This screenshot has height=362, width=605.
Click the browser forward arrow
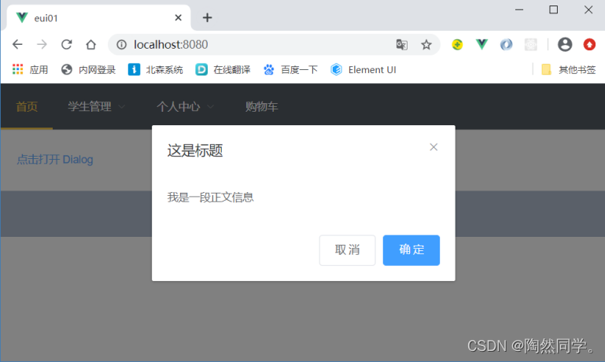42,44
